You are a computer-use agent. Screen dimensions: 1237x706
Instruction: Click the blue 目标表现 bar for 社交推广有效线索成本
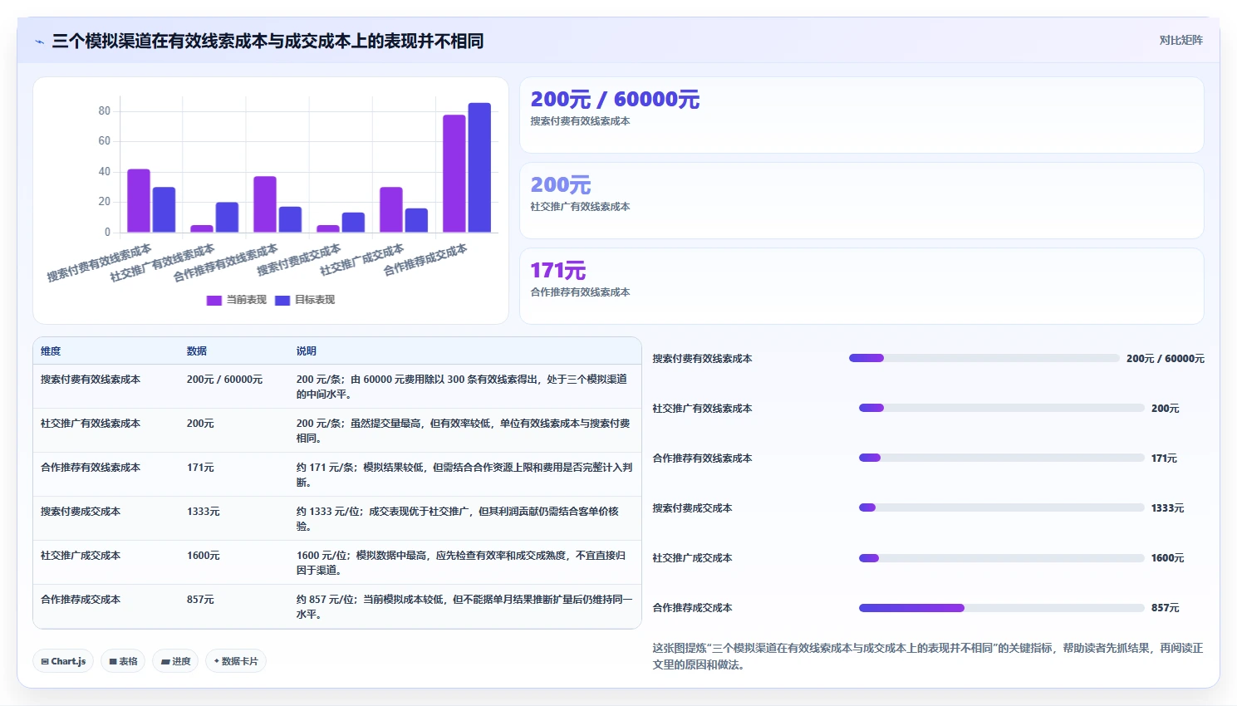pyautogui.click(x=227, y=217)
